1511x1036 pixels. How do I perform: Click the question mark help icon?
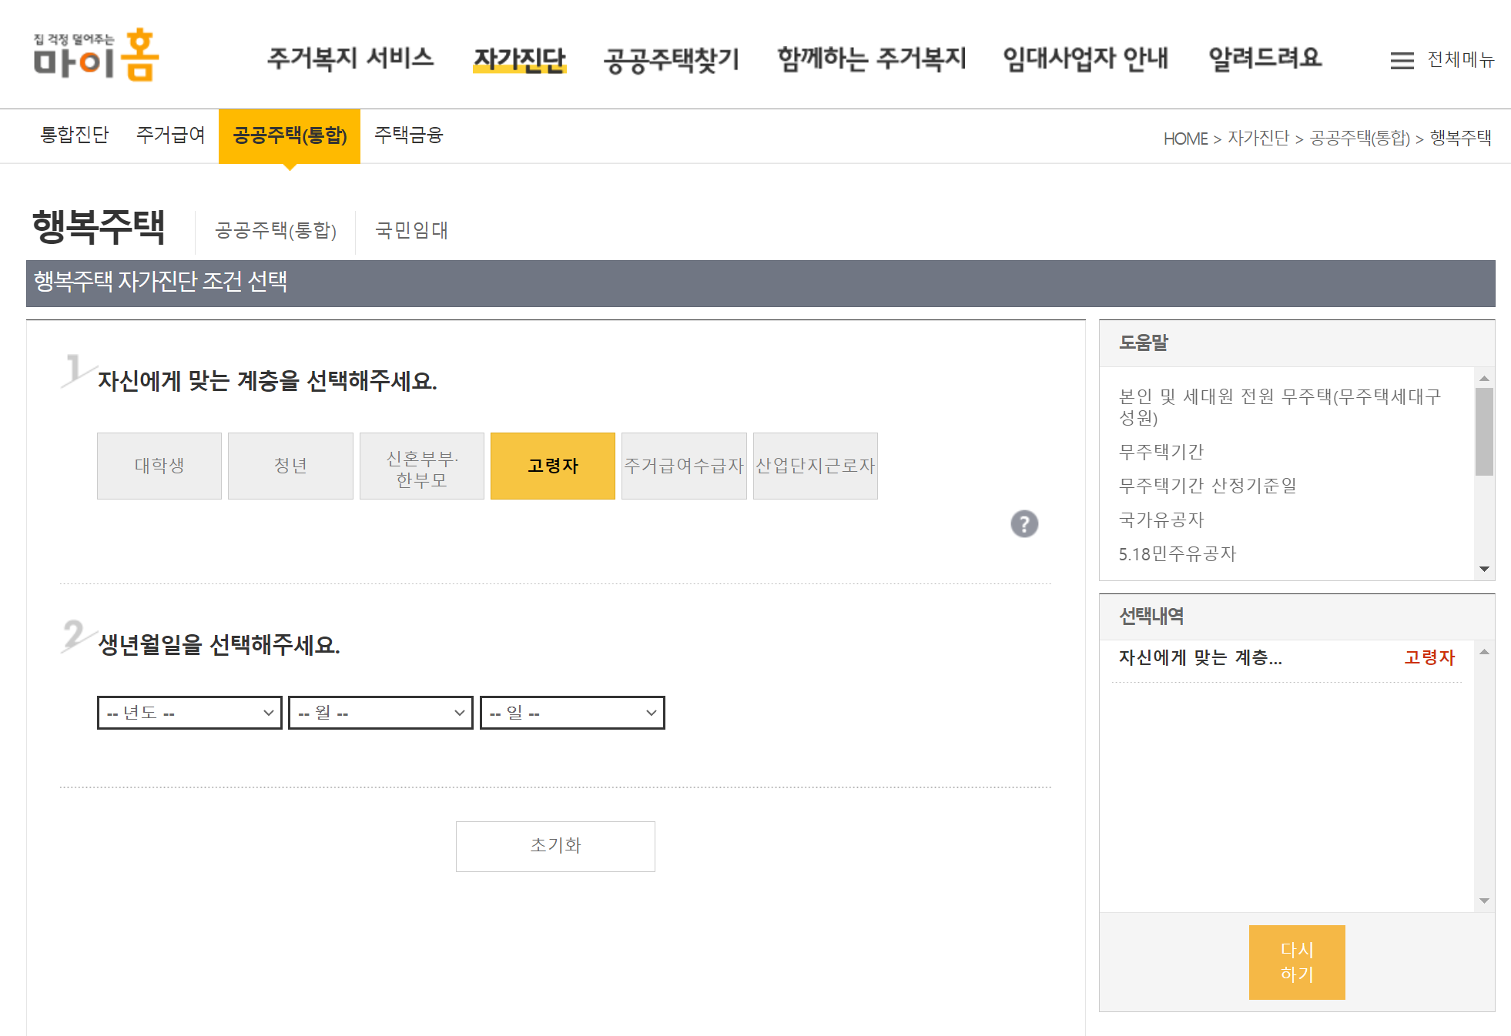1025,524
